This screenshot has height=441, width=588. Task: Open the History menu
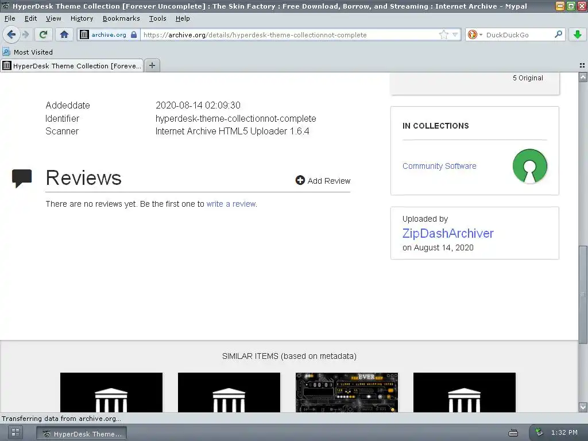pos(82,18)
